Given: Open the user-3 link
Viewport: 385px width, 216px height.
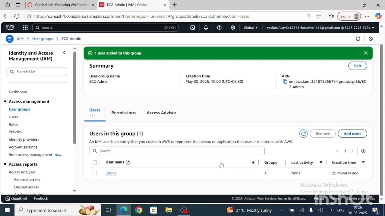Looking at the screenshot, I should (x=111, y=173).
